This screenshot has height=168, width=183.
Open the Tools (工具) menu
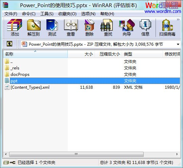[47, 14]
